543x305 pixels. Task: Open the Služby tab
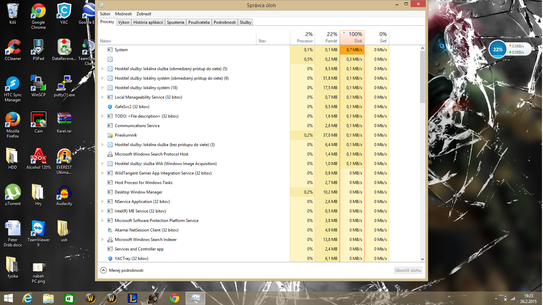(245, 22)
